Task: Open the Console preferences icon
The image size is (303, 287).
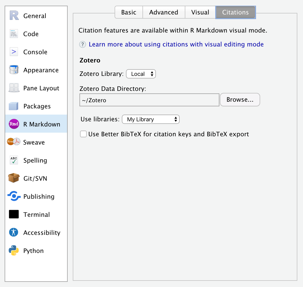Action: point(14,52)
